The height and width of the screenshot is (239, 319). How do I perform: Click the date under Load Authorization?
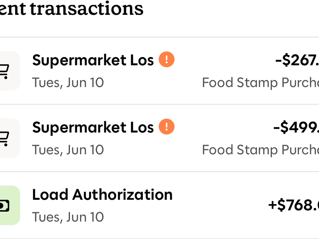68,217
